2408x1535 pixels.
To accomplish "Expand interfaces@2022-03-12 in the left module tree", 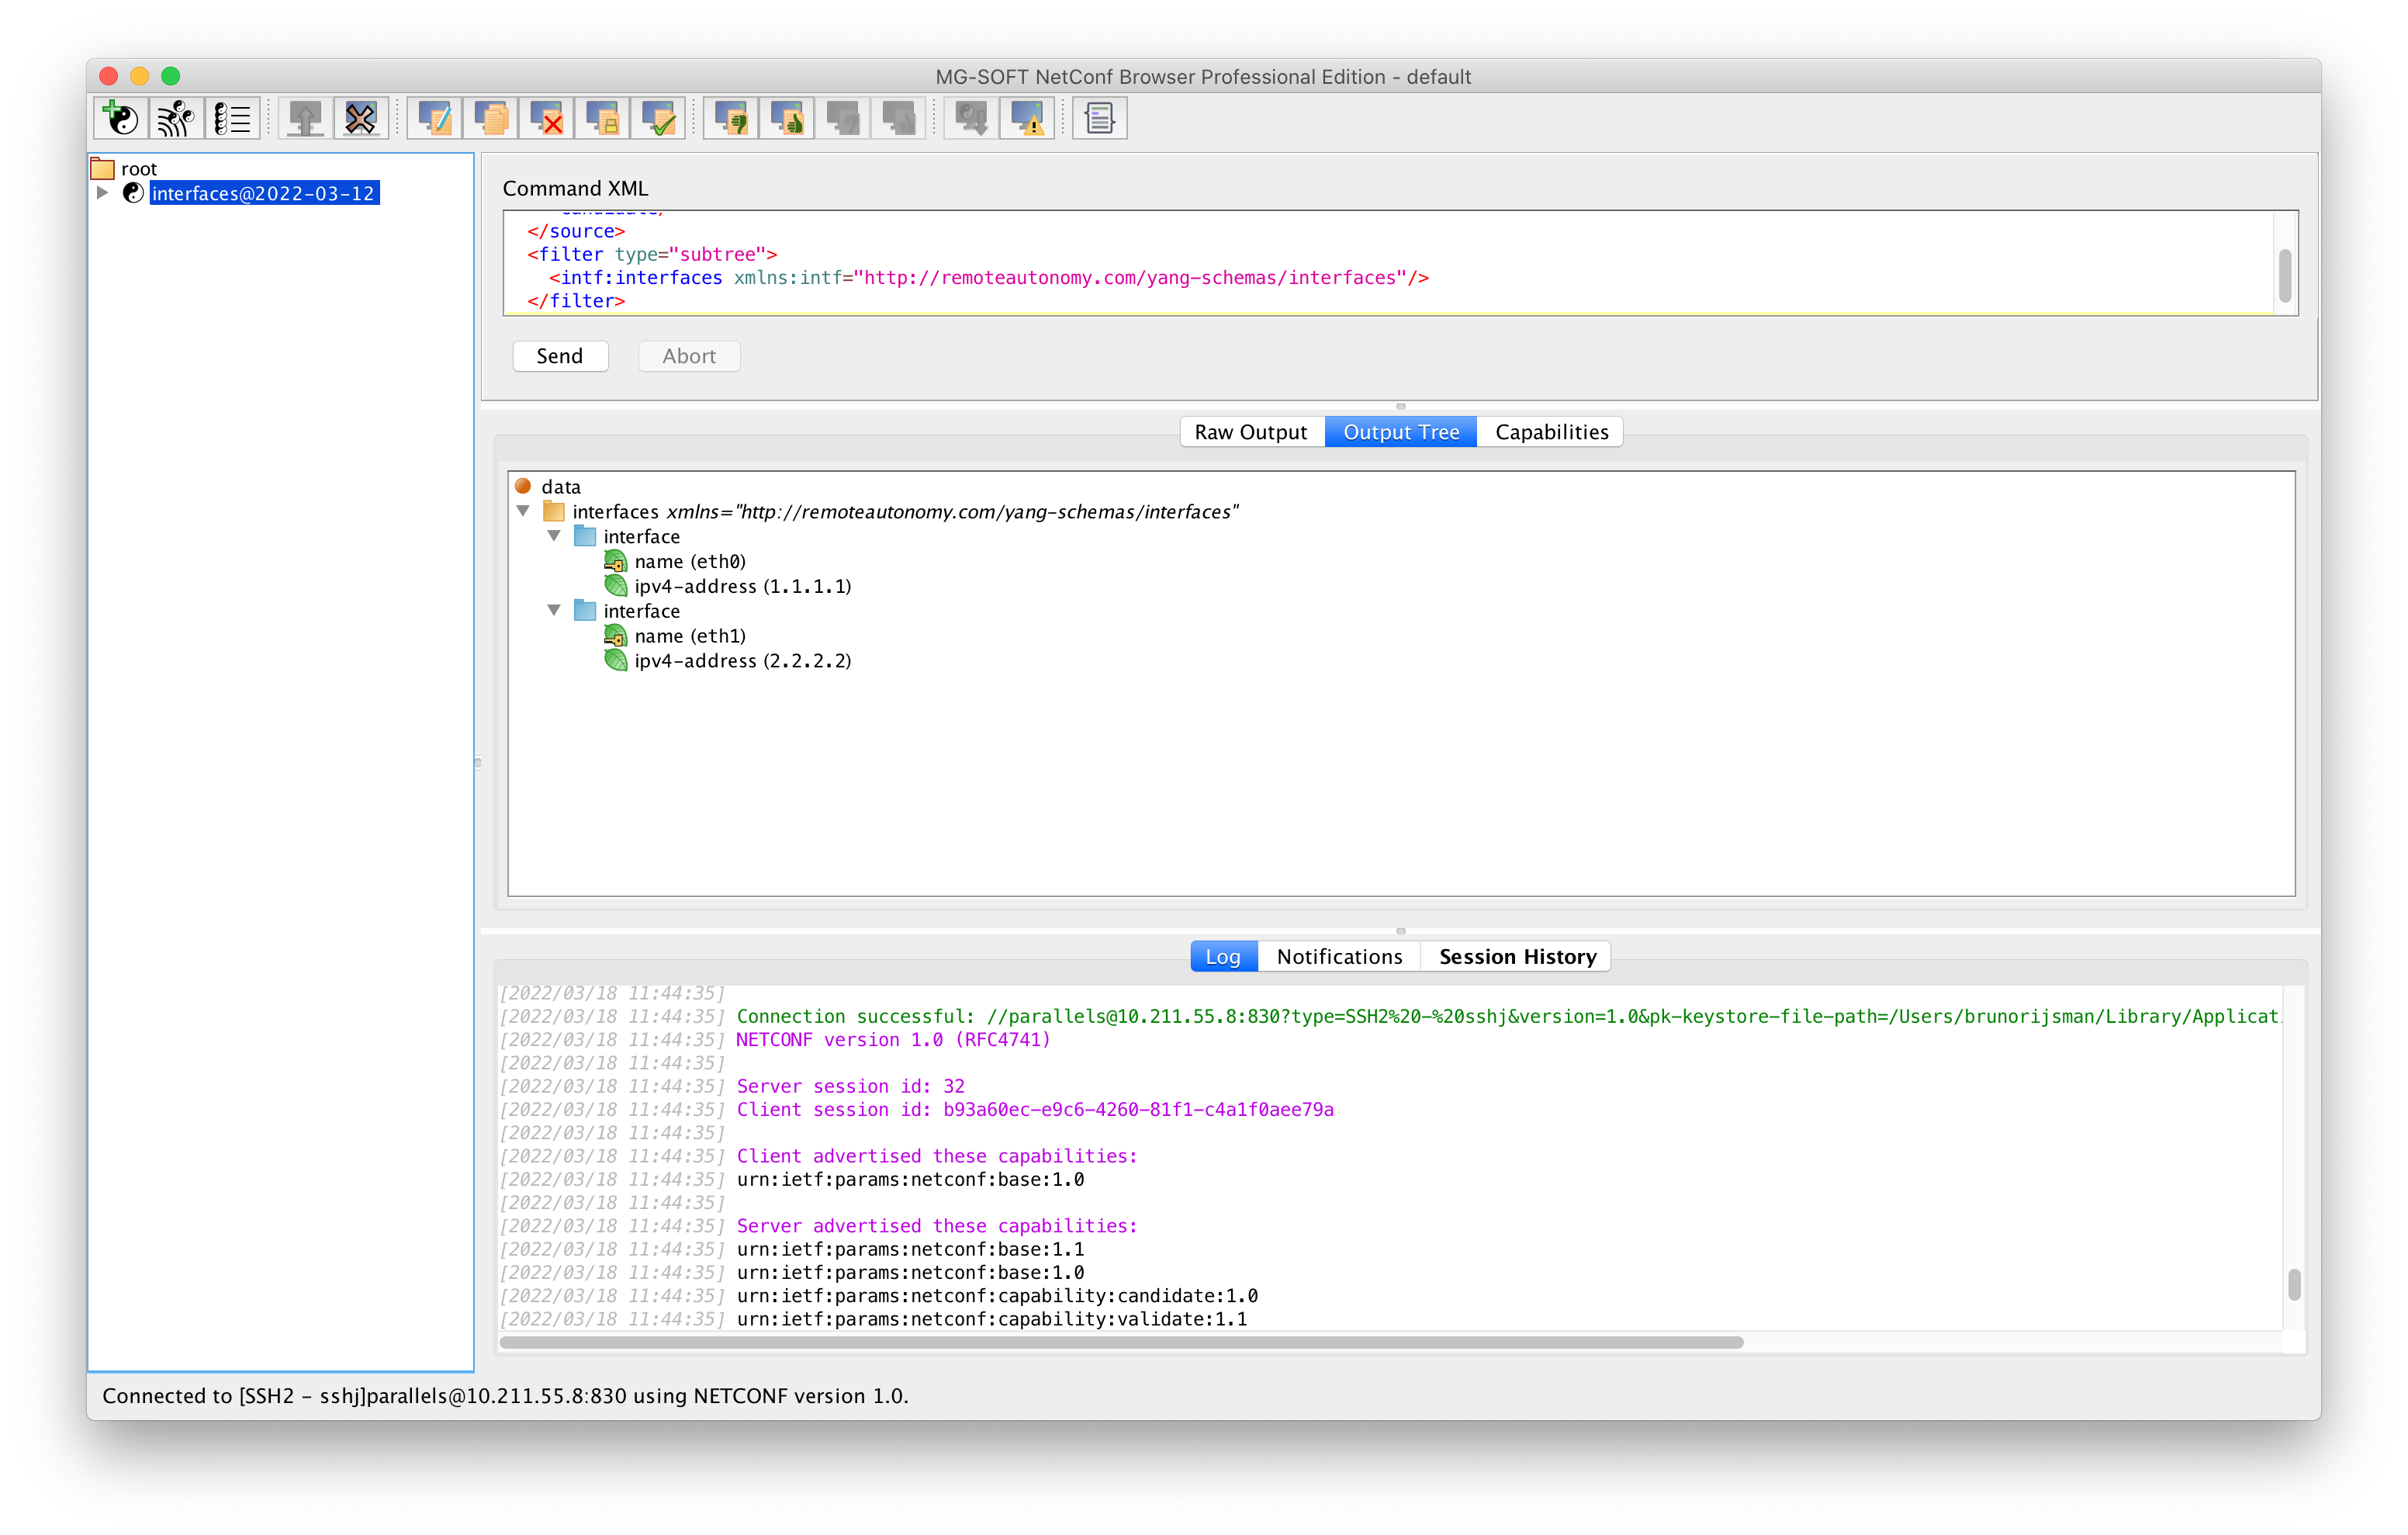I will (x=103, y=192).
